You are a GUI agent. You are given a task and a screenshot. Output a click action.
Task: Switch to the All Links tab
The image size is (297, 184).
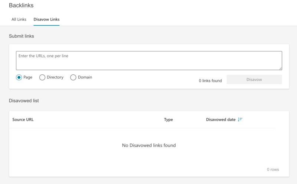19,19
